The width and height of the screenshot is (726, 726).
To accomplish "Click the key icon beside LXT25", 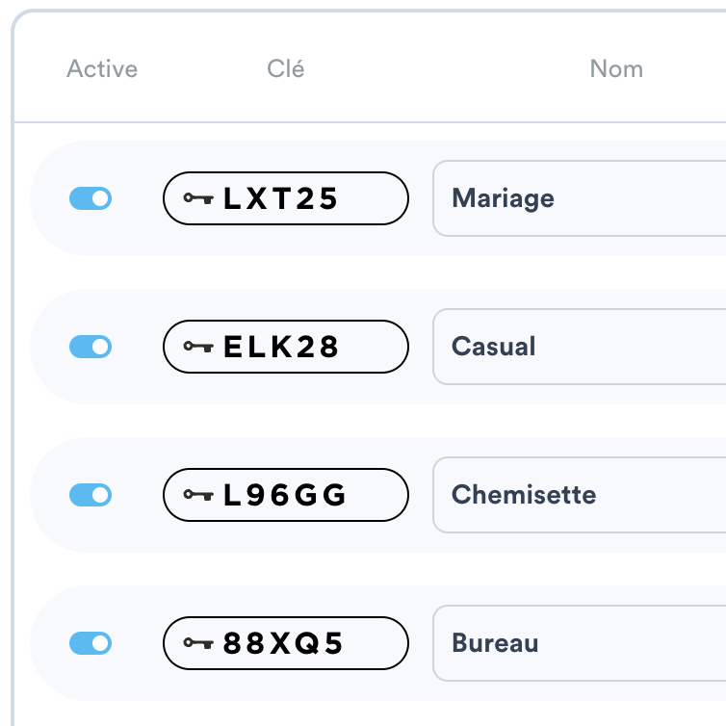I will point(198,198).
